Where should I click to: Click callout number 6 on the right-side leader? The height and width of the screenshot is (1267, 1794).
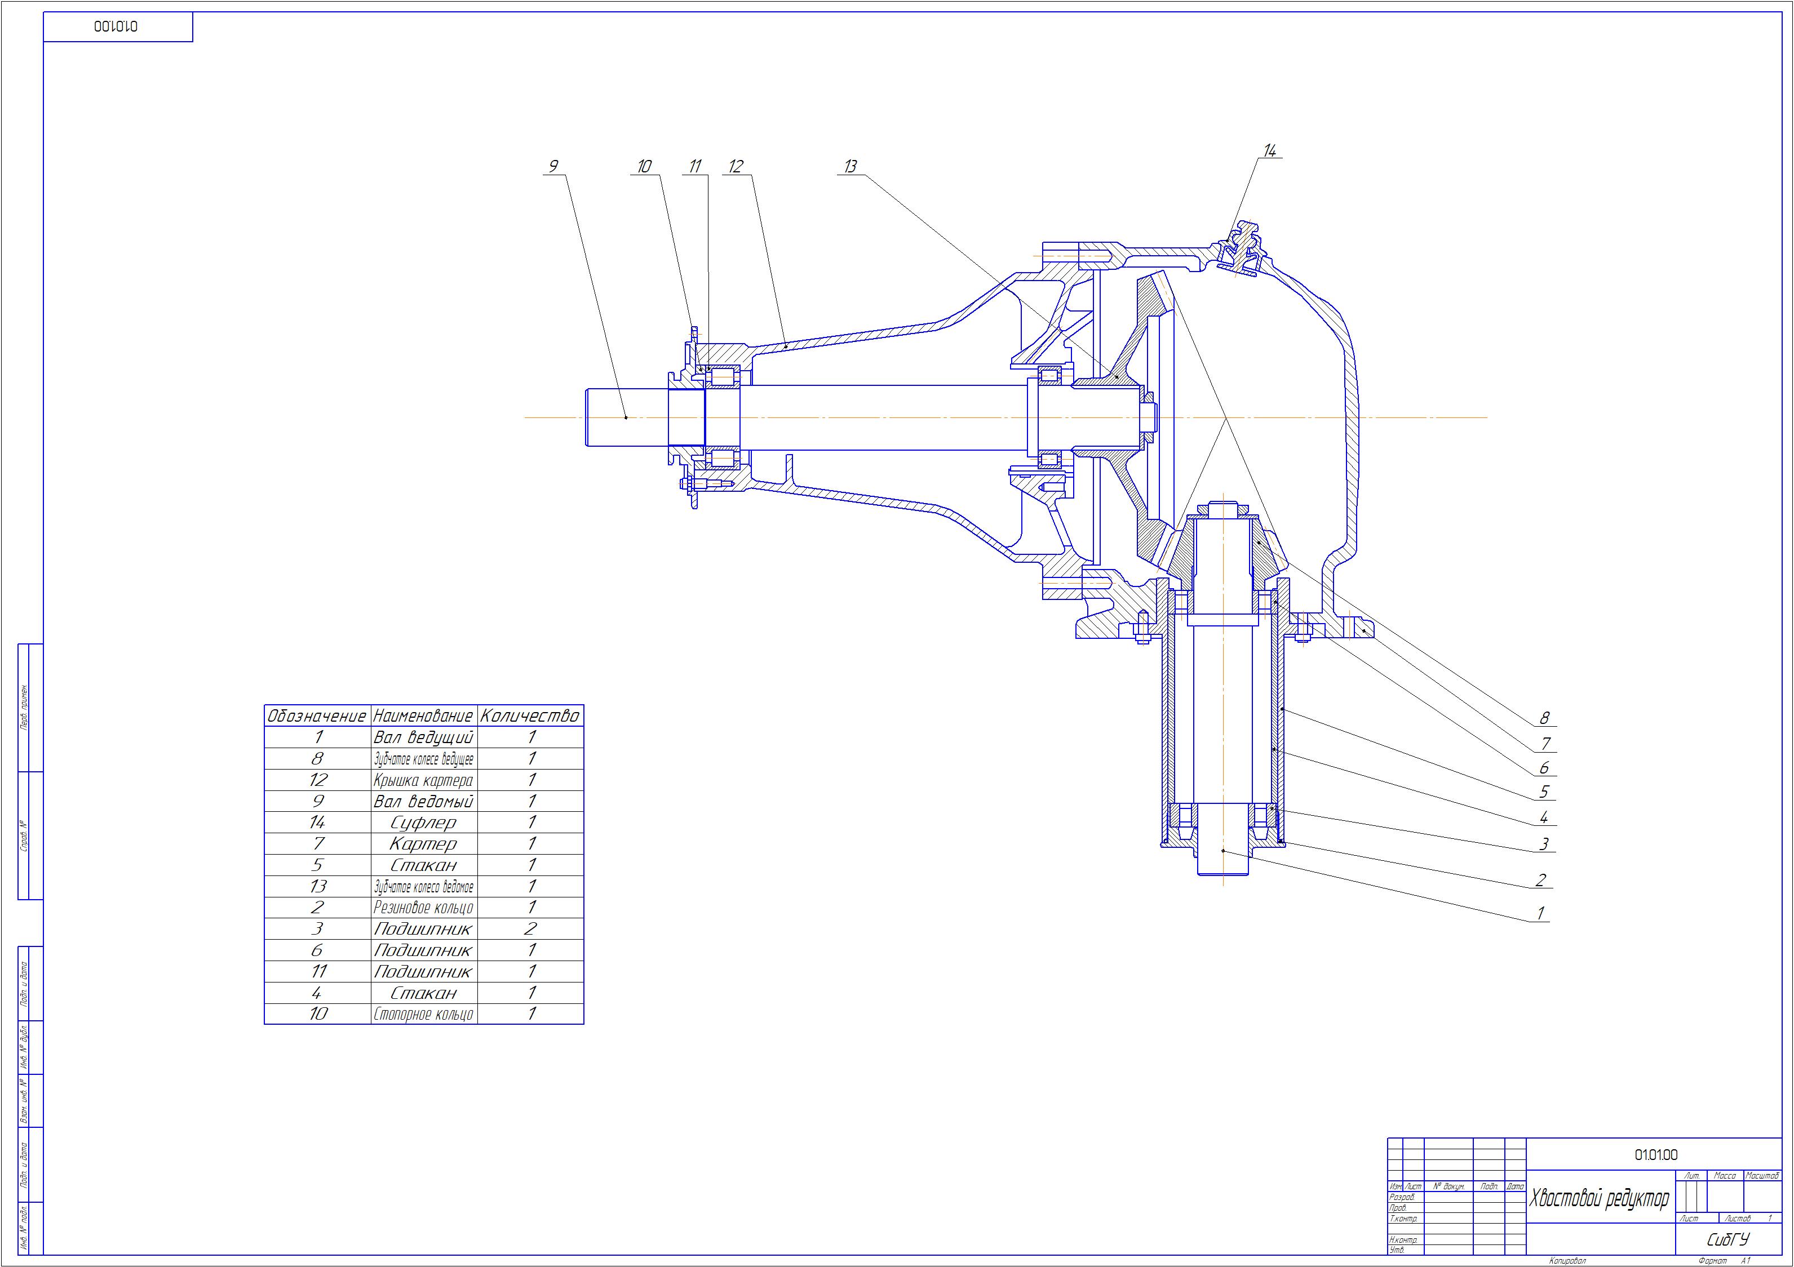[x=1544, y=768]
